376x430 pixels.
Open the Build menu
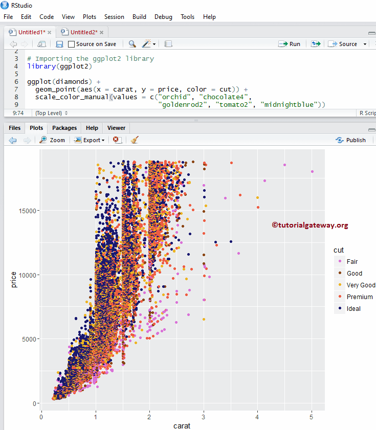pos(139,17)
